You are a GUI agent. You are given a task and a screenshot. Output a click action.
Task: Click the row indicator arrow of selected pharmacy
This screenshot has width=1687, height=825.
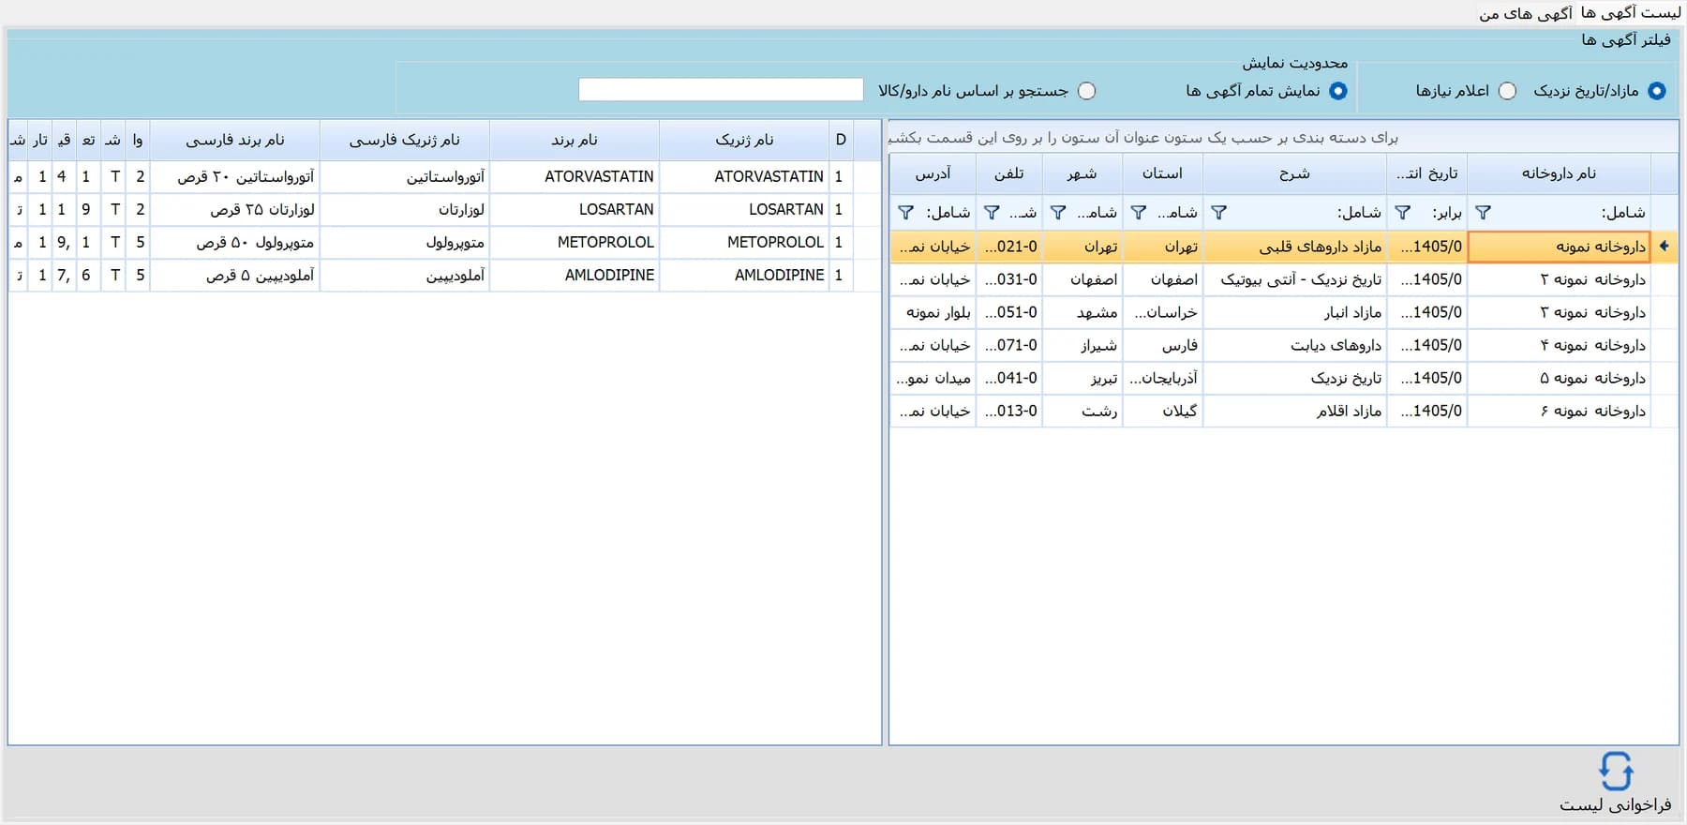(x=1665, y=247)
